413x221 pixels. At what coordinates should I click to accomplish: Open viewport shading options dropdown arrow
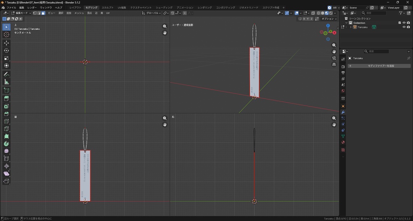335,13
